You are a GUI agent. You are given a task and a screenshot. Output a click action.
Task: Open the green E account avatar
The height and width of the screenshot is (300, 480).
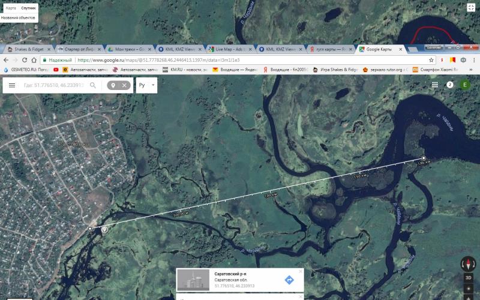(x=464, y=85)
